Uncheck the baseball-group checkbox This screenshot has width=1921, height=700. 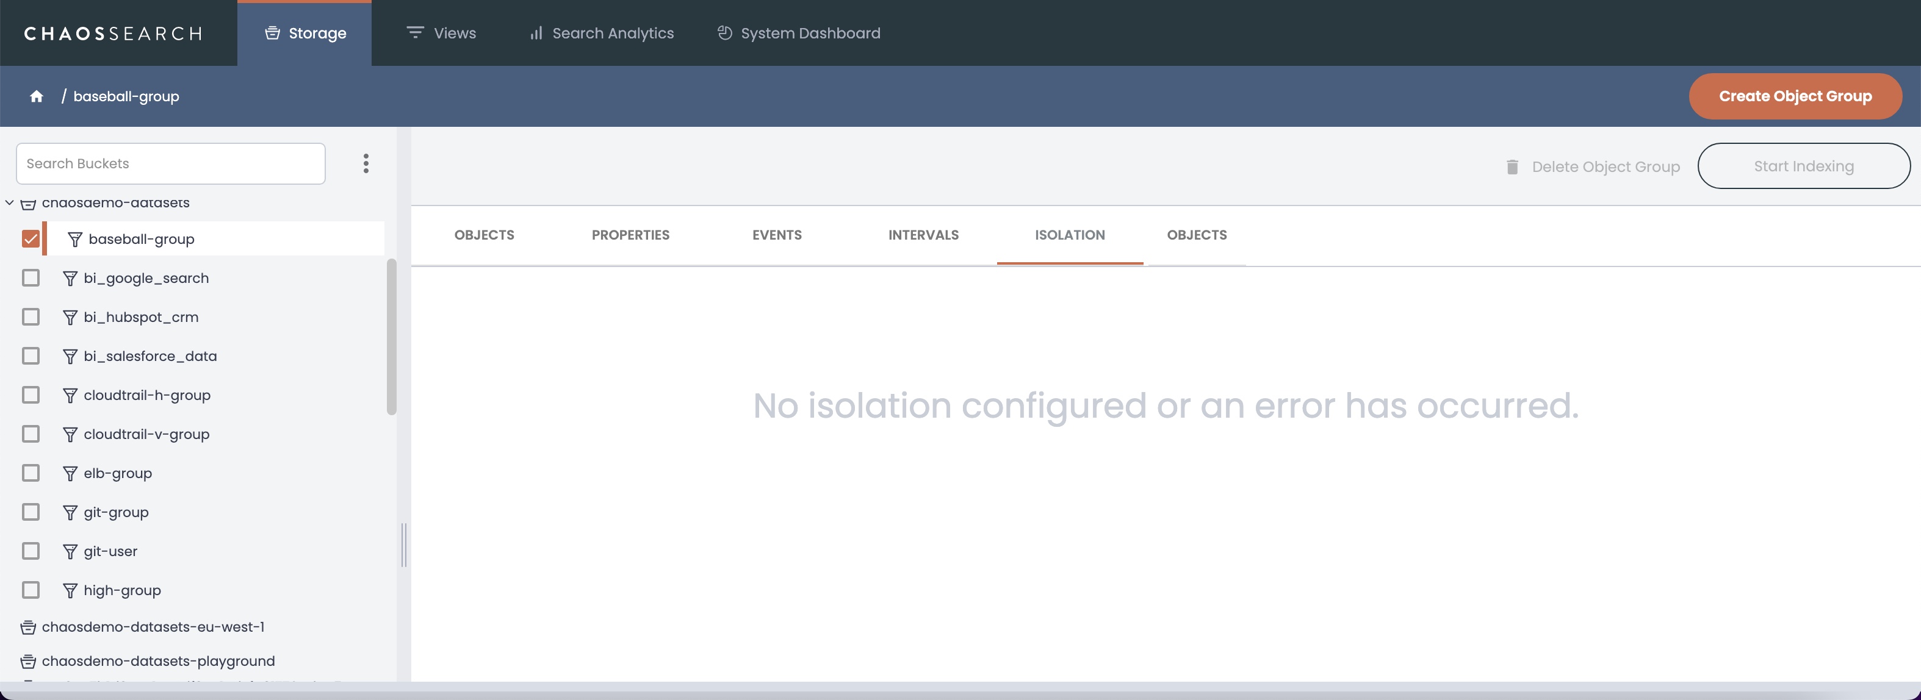click(31, 238)
